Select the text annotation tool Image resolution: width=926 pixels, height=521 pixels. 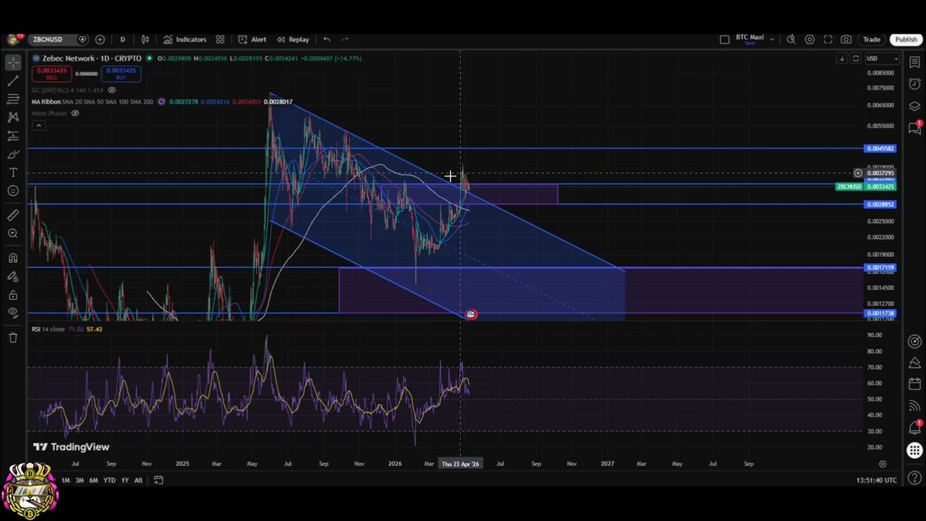click(x=13, y=172)
